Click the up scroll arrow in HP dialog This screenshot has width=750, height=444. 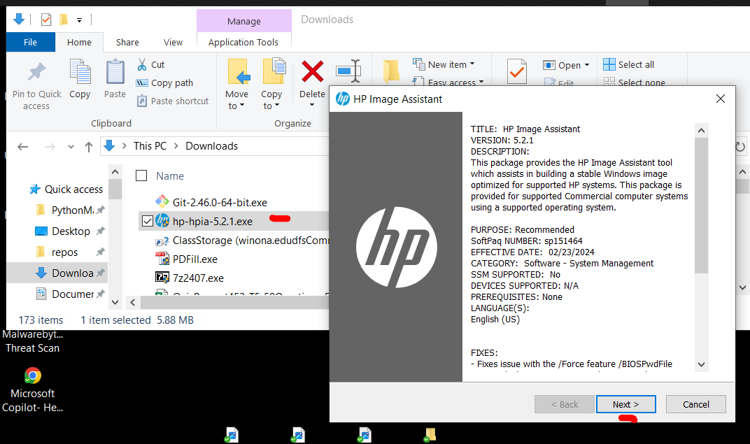coord(701,131)
